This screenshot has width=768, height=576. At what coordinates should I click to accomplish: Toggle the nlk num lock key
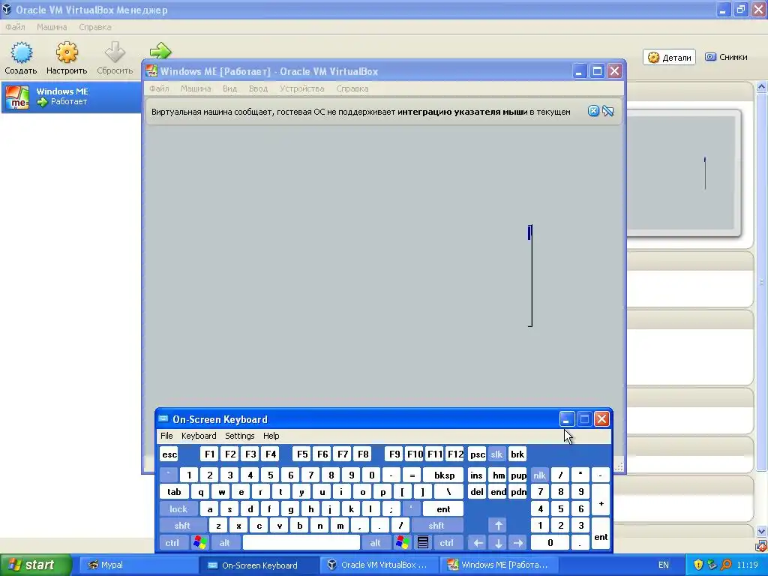539,475
